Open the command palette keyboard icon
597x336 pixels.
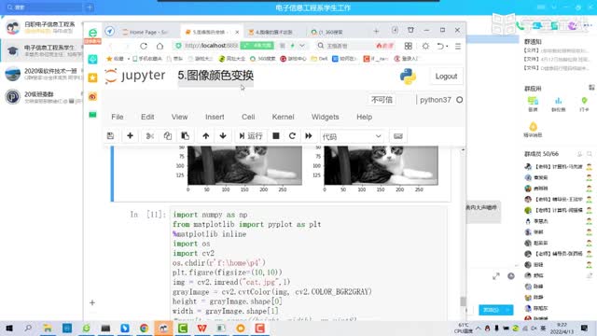pyautogui.click(x=398, y=136)
